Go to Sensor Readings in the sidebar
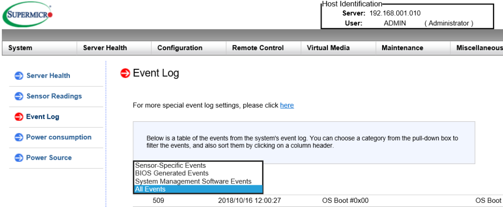The height and width of the screenshot is (207, 503). [54, 96]
